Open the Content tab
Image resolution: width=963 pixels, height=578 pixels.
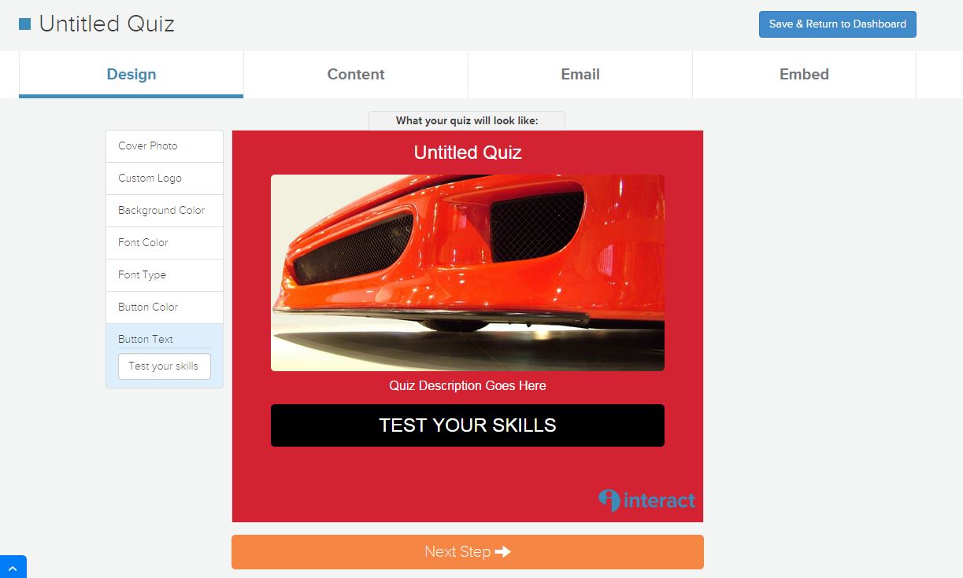tap(356, 75)
